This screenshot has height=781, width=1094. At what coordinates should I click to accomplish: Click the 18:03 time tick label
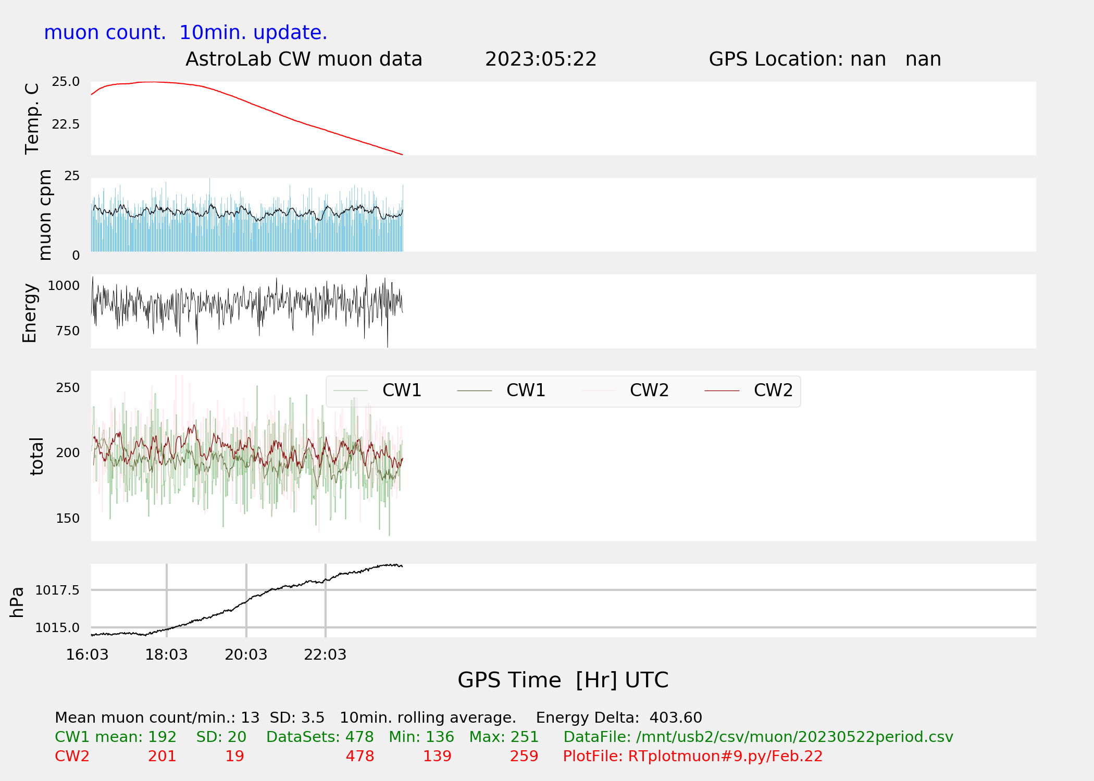166,654
